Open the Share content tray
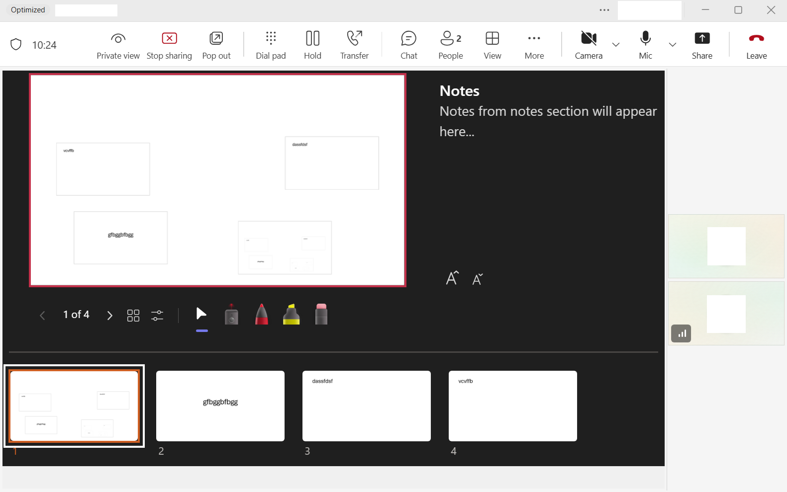The image size is (787, 492). tap(702, 45)
